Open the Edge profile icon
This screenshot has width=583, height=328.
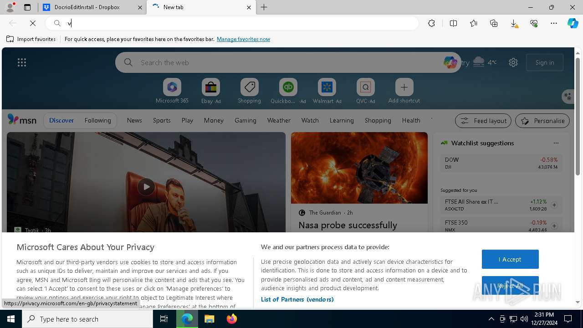click(10, 7)
